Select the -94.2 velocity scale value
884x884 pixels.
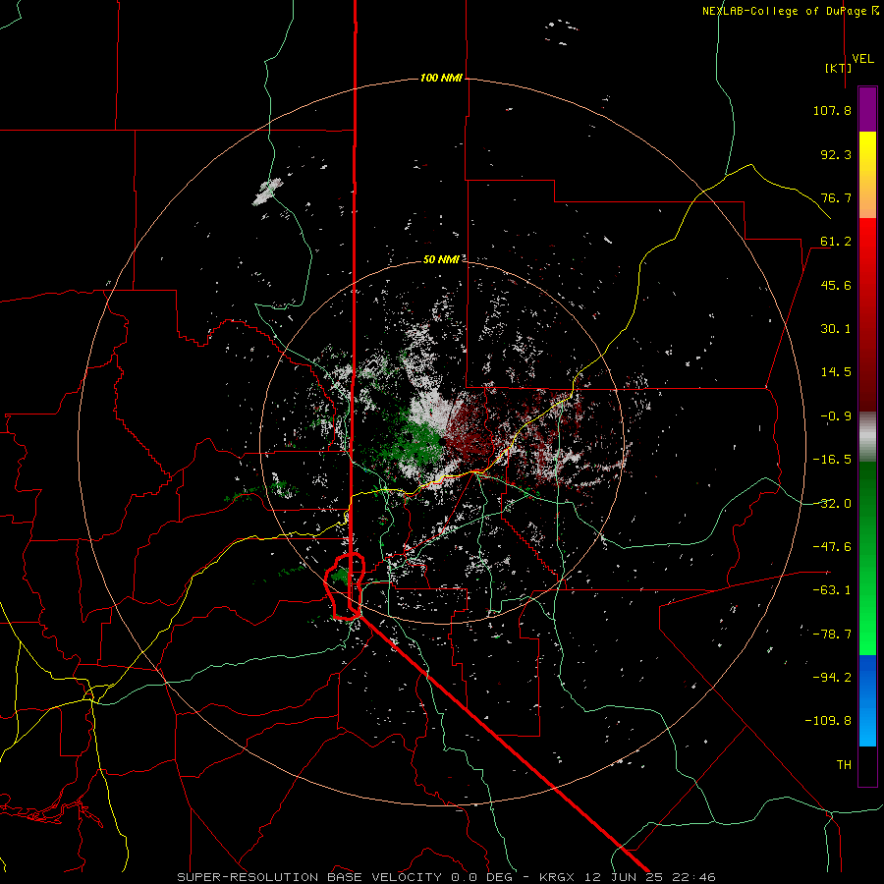pos(832,678)
